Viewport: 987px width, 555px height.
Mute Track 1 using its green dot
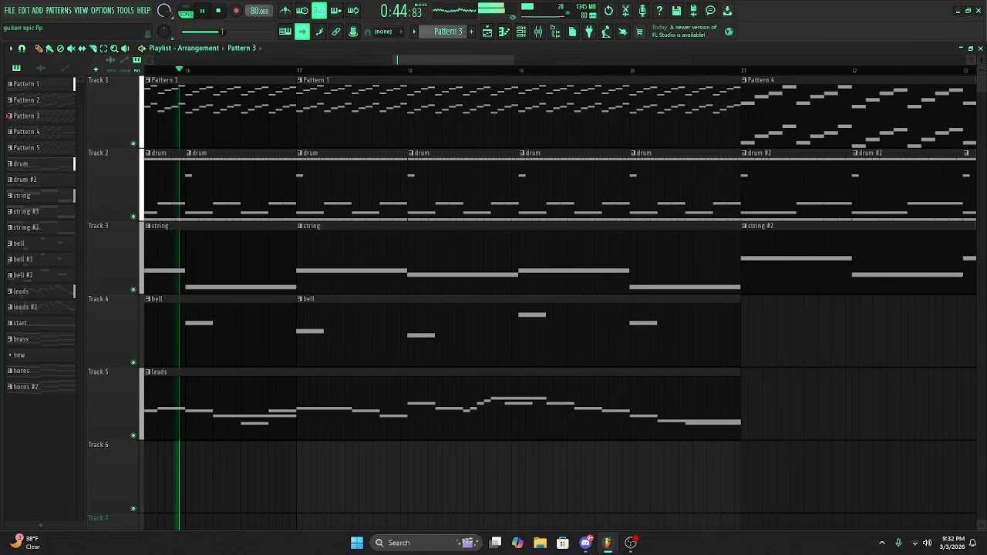click(x=133, y=144)
